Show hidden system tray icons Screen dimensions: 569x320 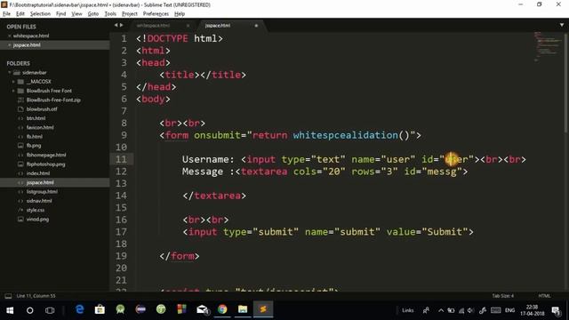tap(441, 310)
